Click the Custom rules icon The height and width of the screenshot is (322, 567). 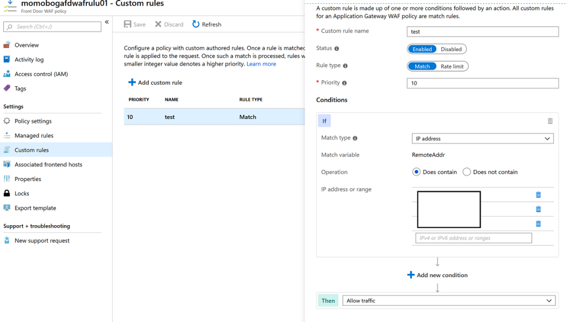[7, 150]
